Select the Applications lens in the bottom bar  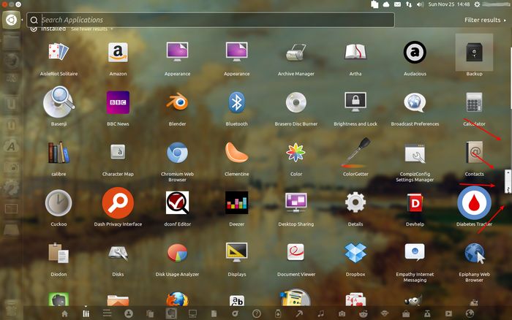[86, 314]
